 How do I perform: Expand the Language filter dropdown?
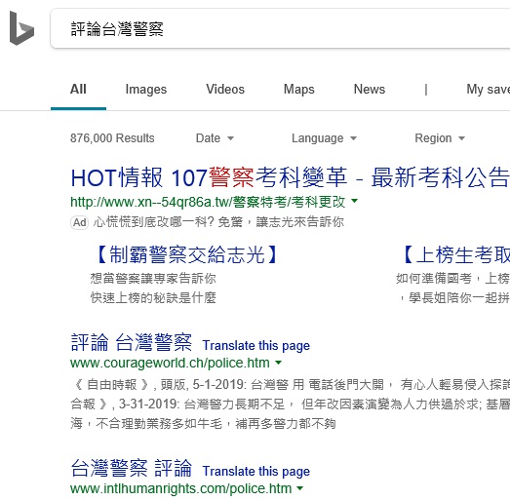pos(324,138)
